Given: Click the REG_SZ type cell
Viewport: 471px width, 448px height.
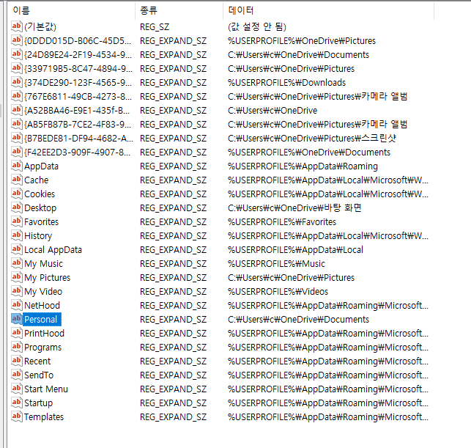Looking at the screenshot, I should tap(155, 26).
